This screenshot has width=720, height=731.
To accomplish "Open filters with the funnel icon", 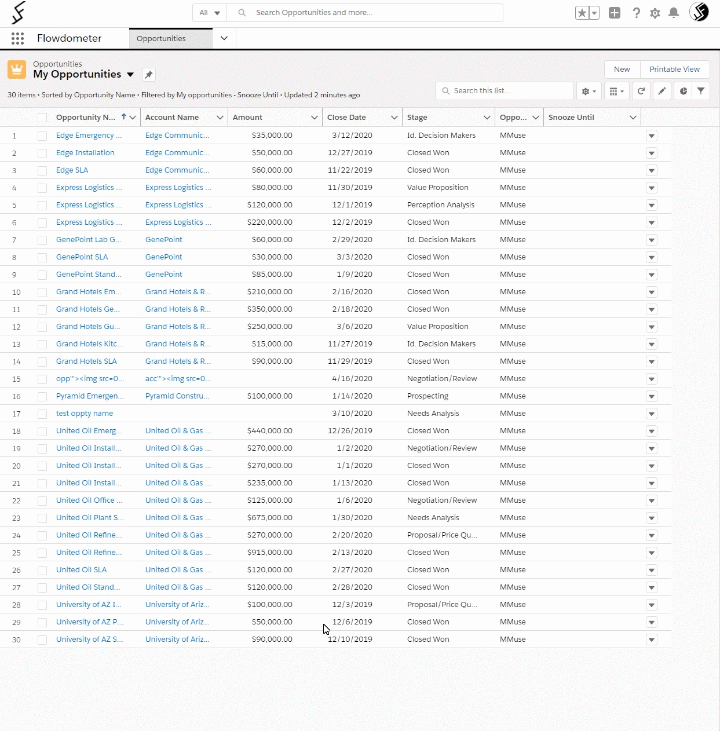I will [701, 91].
